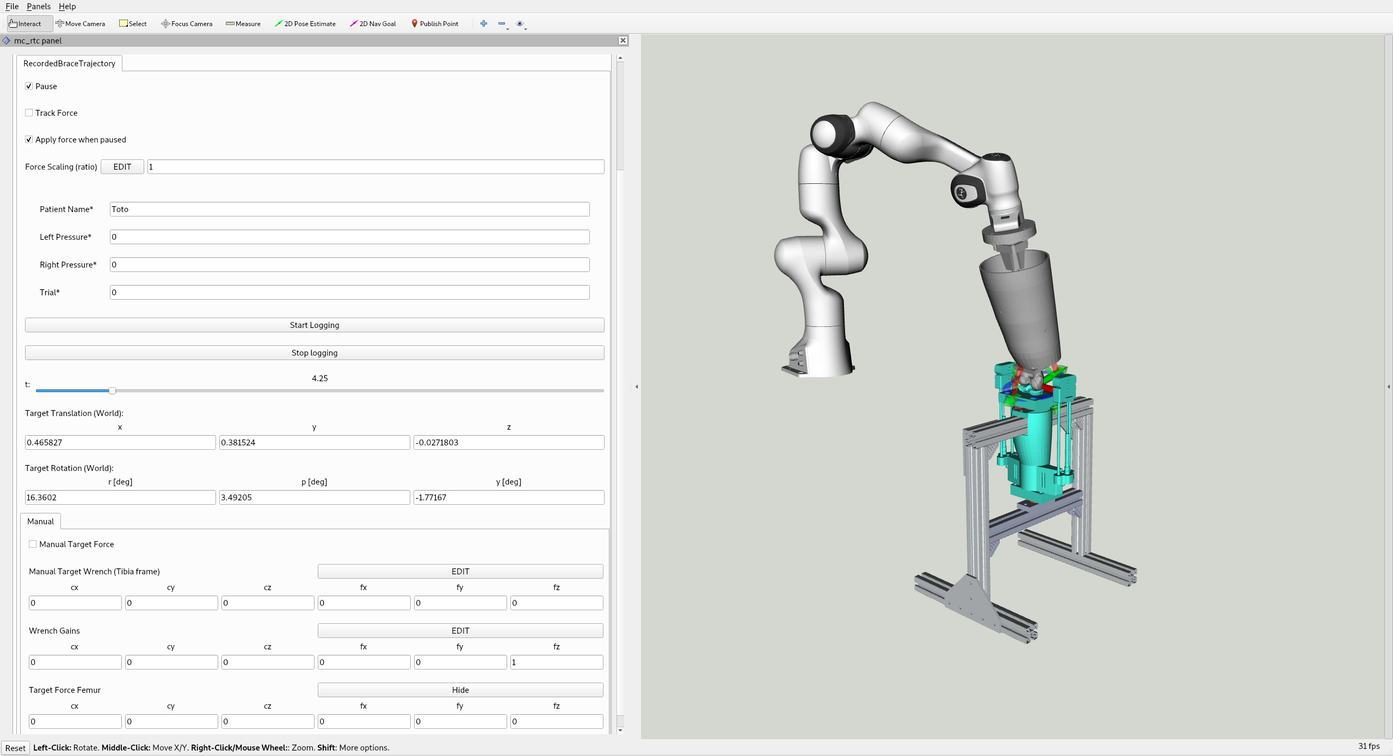Toggle the Manual Target Force checkbox

(33, 544)
